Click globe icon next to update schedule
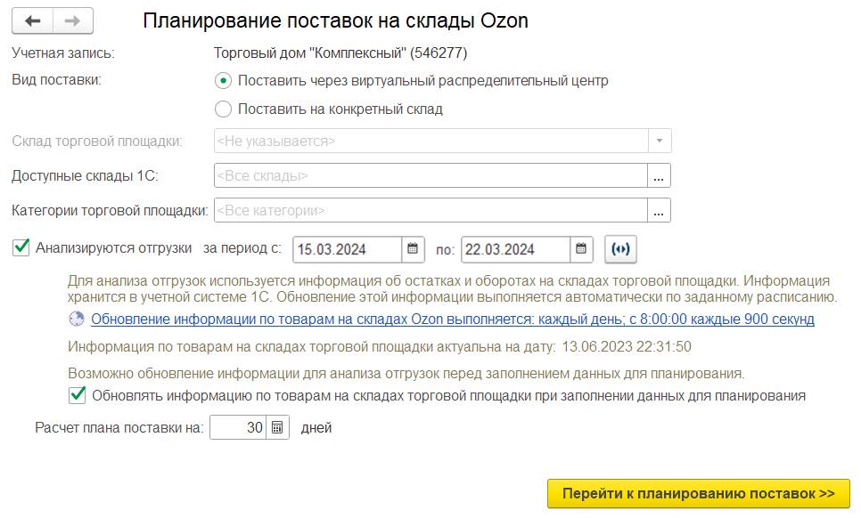 (x=78, y=319)
